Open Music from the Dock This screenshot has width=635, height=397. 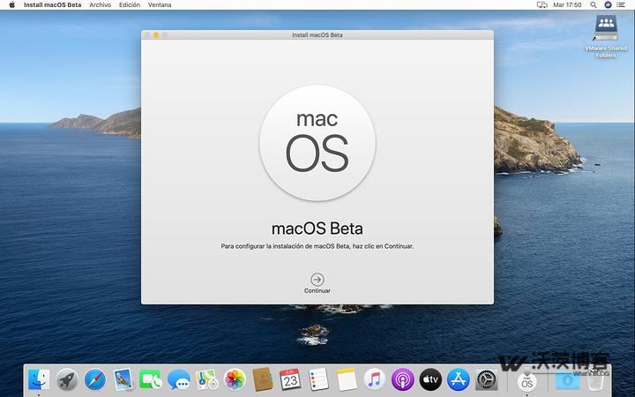tap(375, 380)
